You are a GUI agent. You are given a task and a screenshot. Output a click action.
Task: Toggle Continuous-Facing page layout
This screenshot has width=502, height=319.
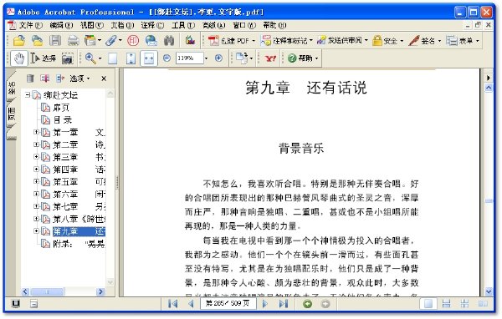(x=464, y=304)
